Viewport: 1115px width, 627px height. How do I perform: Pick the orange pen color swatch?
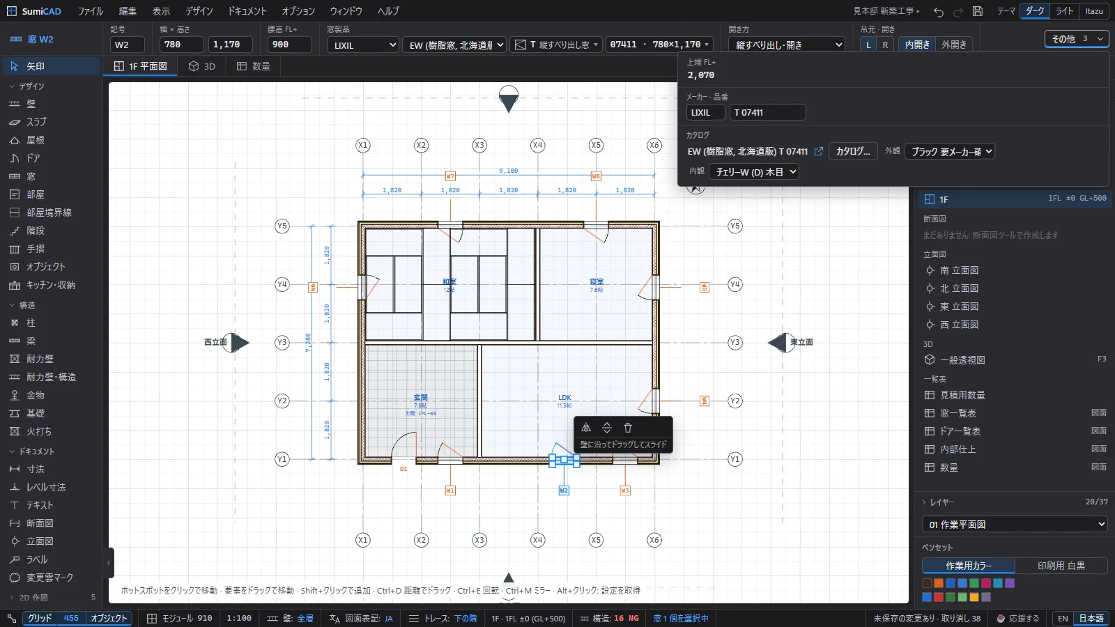coord(939,583)
